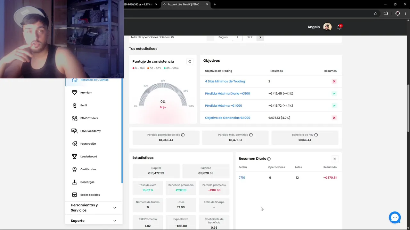
Task: Click the Redes Sociales heart icon
Action: point(75,195)
